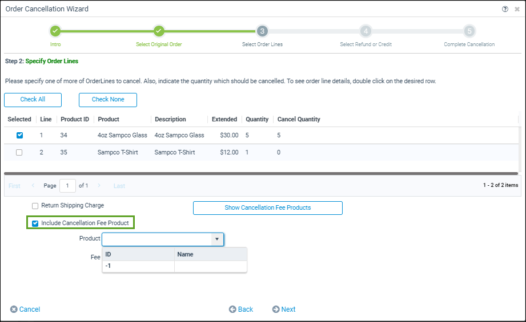Click the Name header in dropdown list

pyautogui.click(x=211, y=254)
